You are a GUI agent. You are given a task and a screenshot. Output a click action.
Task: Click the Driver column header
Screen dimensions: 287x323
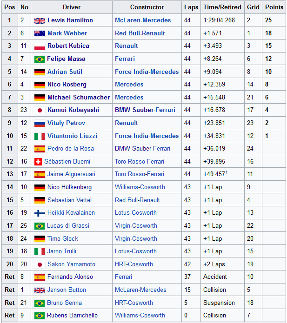(72, 7)
